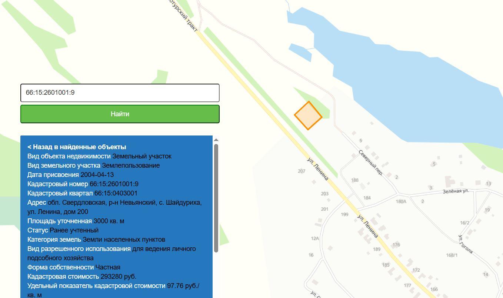
Task: Click the Зелёная ул. street label
Action: (x=456, y=191)
